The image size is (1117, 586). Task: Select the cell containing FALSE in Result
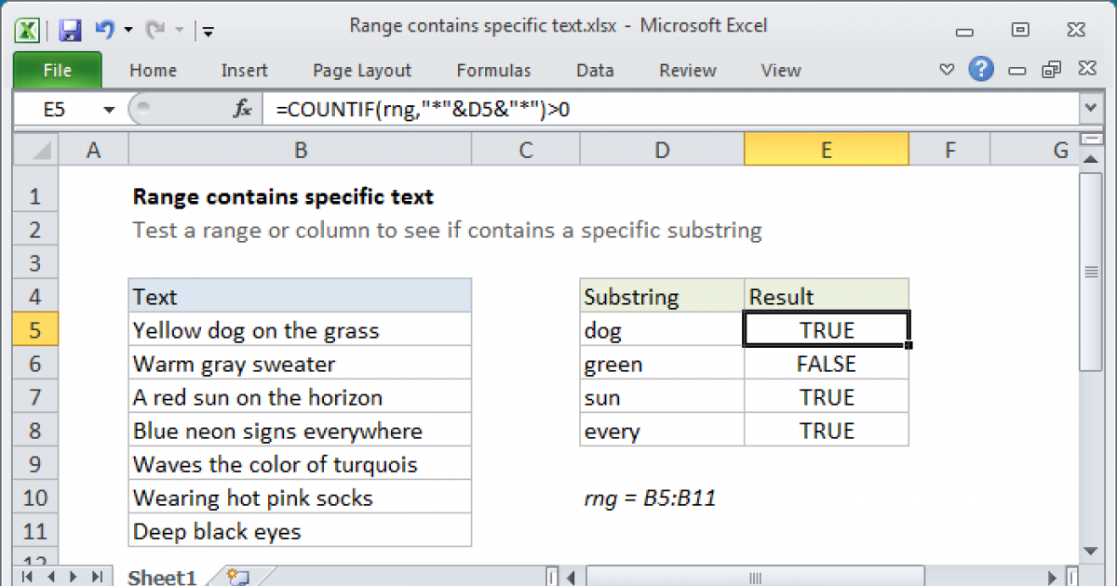(x=826, y=364)
